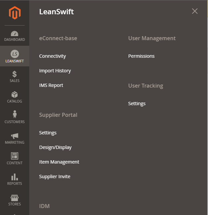Click the DASHBOARD menu label
The width and height of the screenshot is (208, 215).
pos(15,39)
